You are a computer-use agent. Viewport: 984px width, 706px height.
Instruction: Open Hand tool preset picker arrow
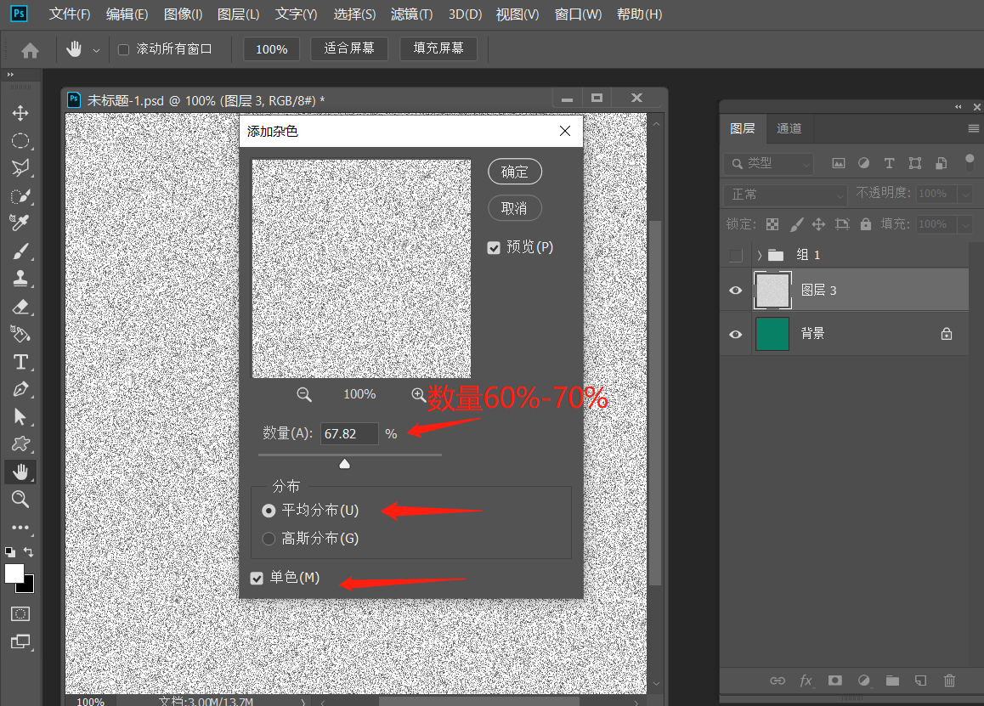(x=96, y=50)
